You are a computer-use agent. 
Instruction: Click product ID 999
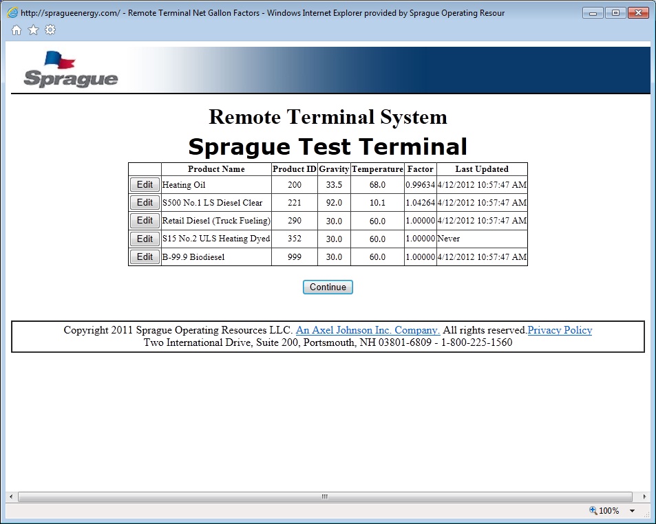coord(295,257)
